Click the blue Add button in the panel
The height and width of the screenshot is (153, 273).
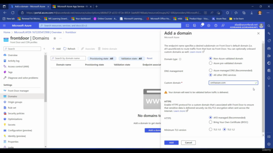[x=171, y=143]
